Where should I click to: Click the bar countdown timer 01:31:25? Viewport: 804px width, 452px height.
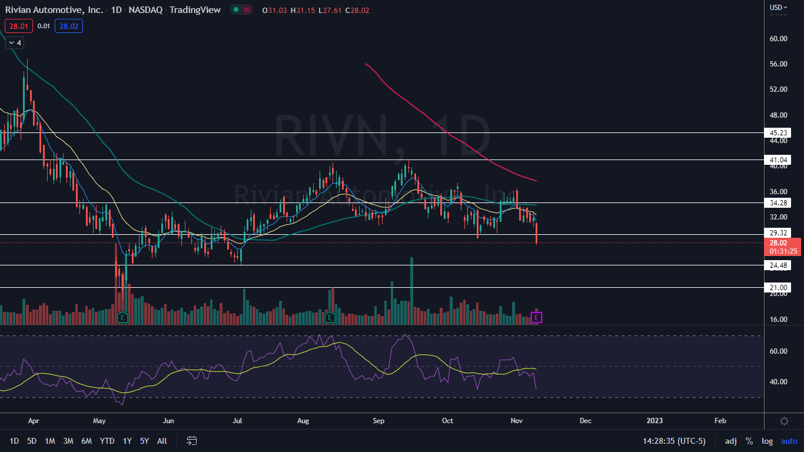[783, 251]
